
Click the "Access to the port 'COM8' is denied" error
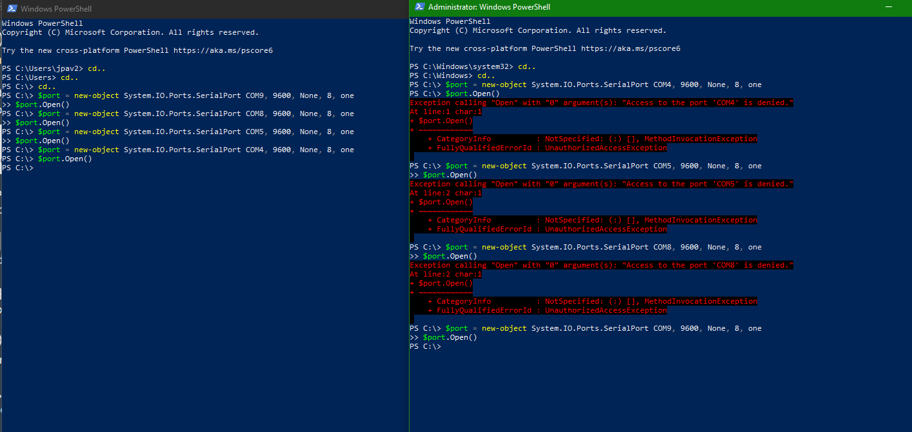[601, 265]
